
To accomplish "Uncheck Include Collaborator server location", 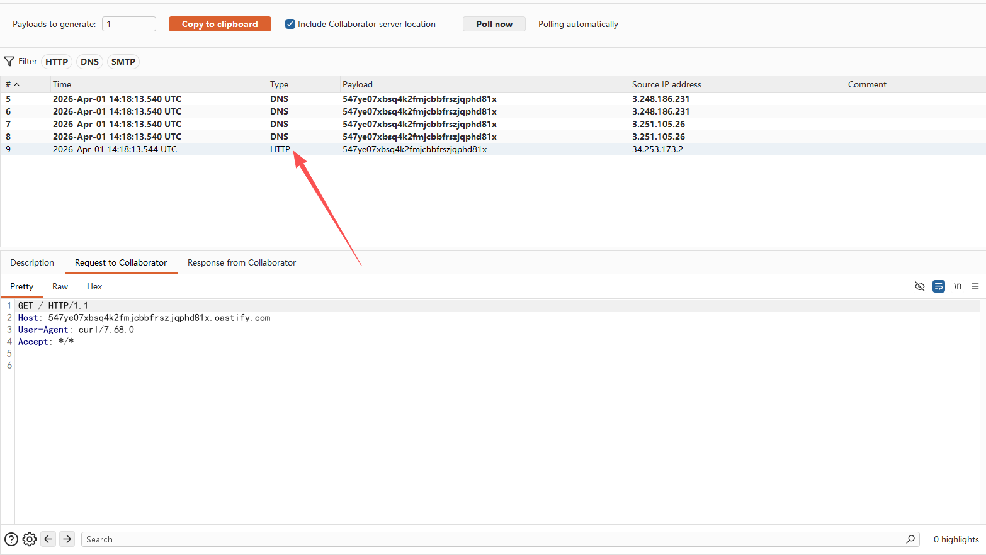I will 290,24.
